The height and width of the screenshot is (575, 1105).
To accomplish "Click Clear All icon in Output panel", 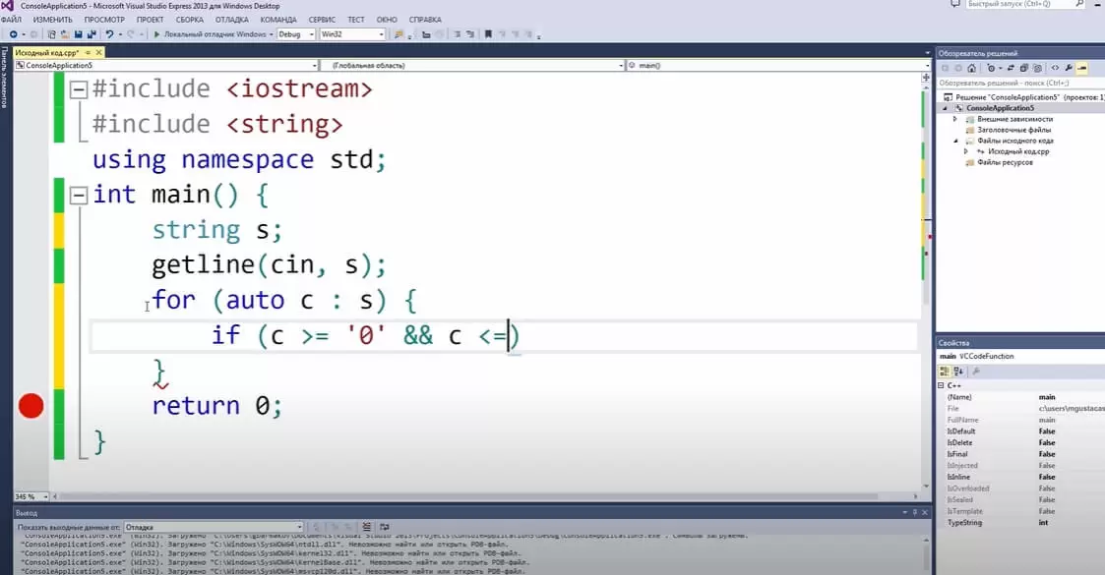I will [366, 527].
